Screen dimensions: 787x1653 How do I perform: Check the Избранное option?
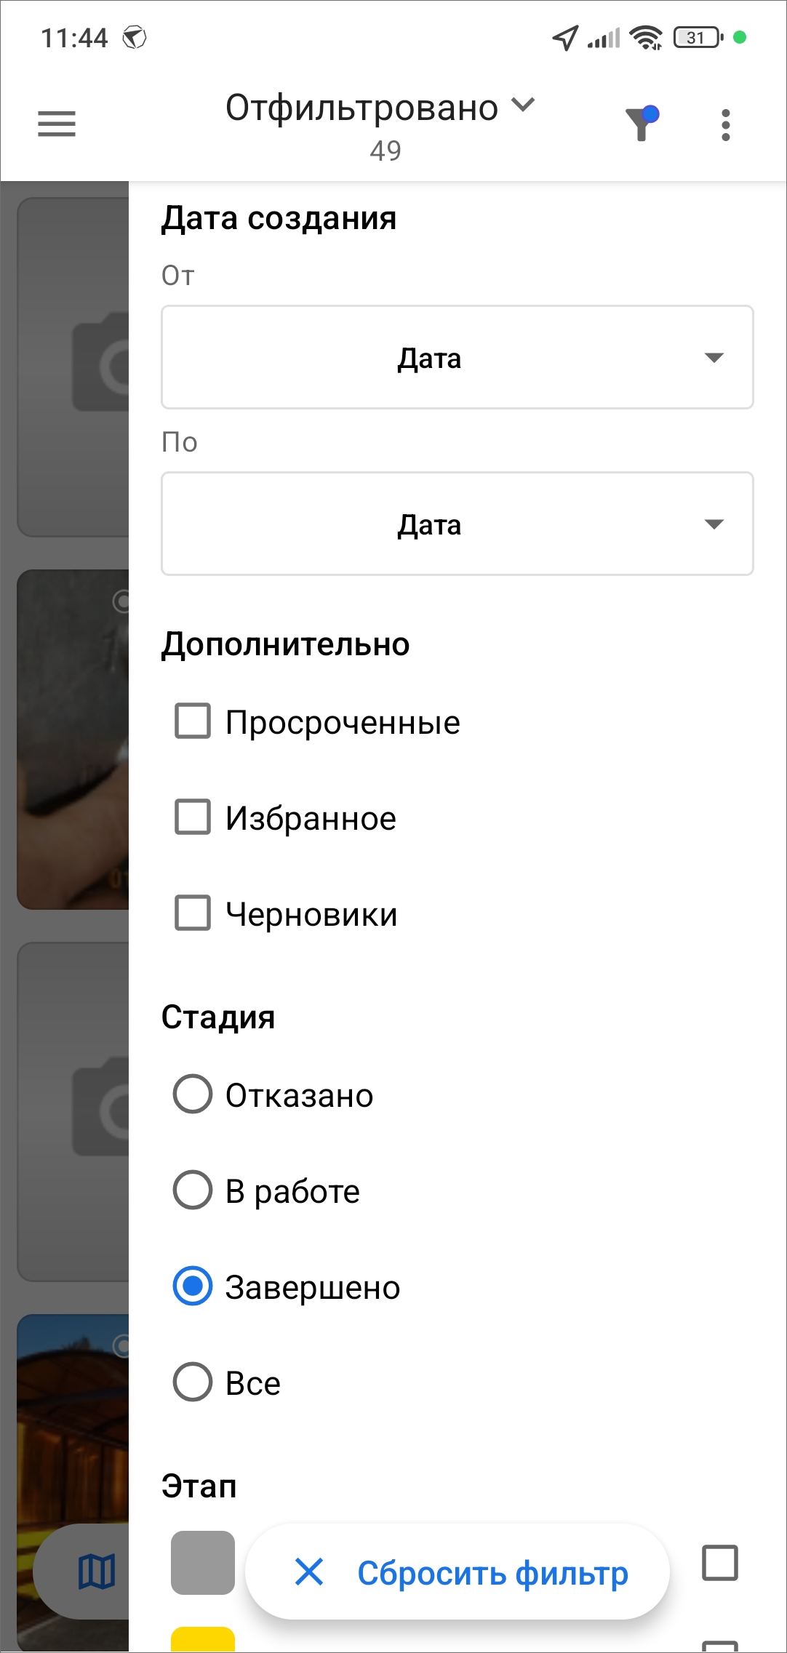(193, 817)
